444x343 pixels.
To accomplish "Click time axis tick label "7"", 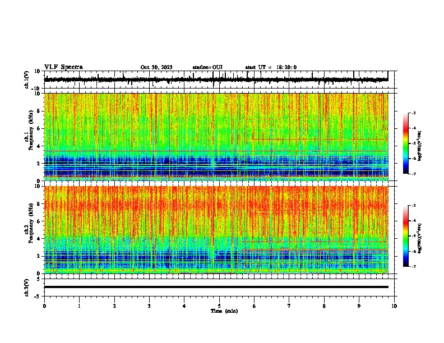I will [289, 306].
